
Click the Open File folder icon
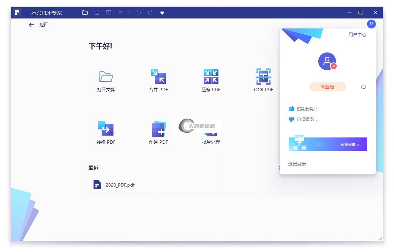pyautogui.click(x=106, y=76)
